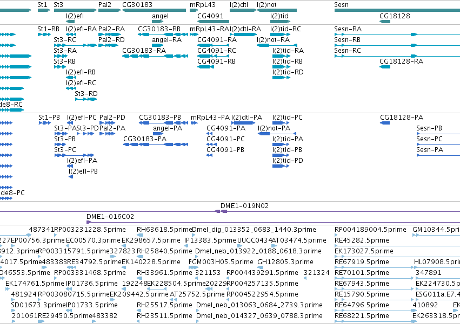This screenshot has width=460, height=324.
Task: Click transcript label "l(2)efl-RC"
Action: point(81,83)
